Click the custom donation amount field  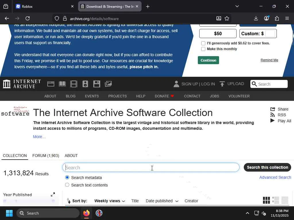[x=270, y=34]
